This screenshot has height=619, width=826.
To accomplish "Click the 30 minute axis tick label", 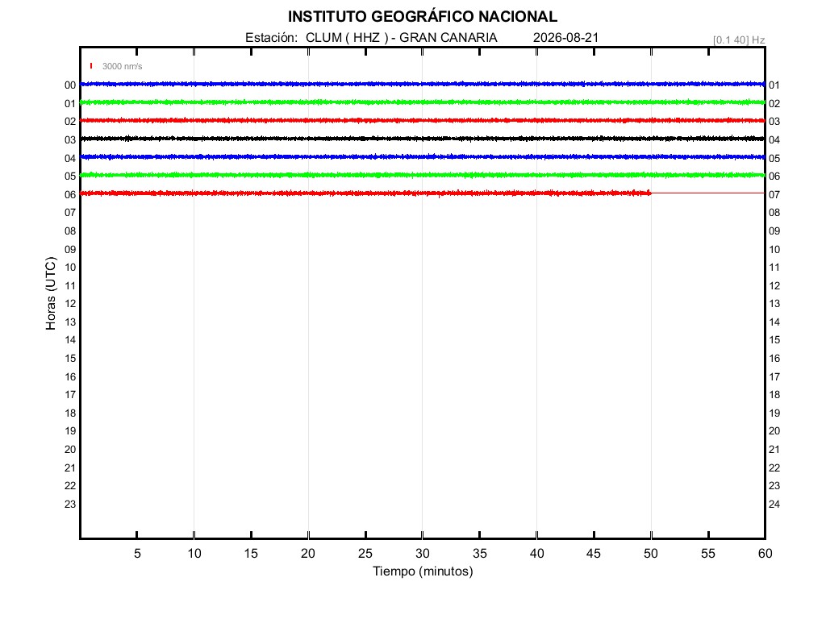I will tap(423, 553).
